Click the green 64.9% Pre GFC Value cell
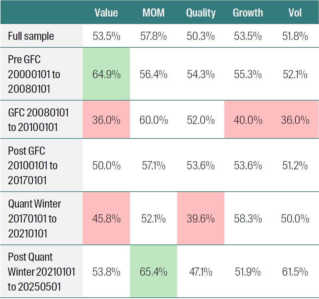Viewport: 319px width, 299px height. 106,74
